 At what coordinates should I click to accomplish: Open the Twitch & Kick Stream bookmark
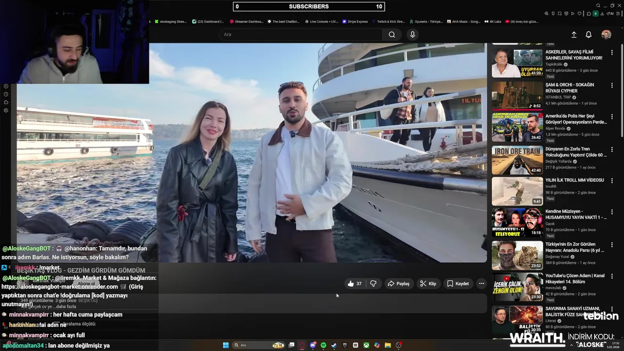point(388,21)
